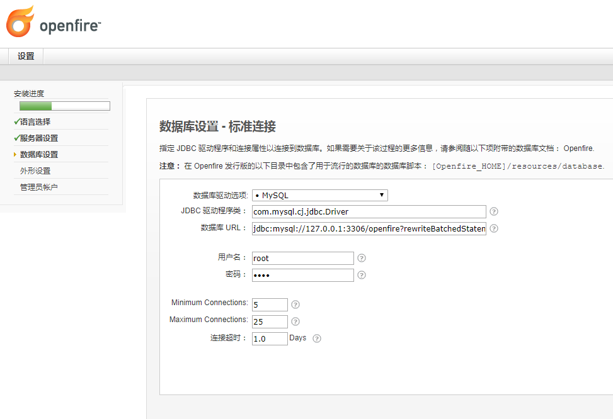Click the arrow marker beside 数据库设置
613x419 pixels.
click(x=15, y=155)
